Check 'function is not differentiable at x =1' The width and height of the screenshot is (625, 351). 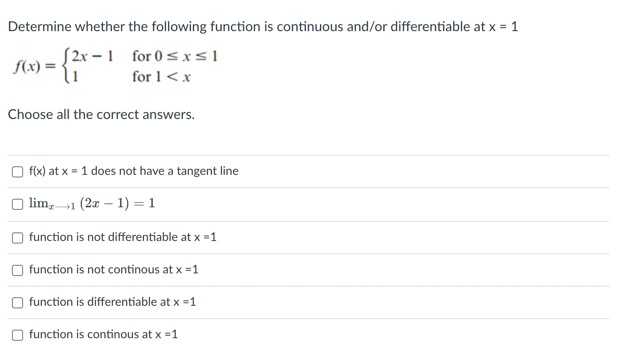(17, 238)
